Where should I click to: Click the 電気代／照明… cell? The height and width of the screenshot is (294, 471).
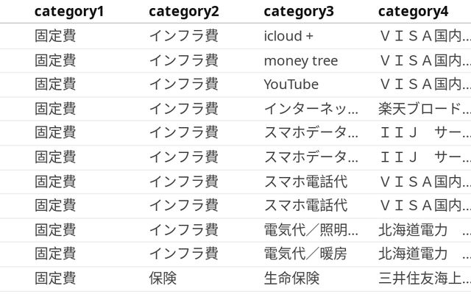[x=311, y=229]
